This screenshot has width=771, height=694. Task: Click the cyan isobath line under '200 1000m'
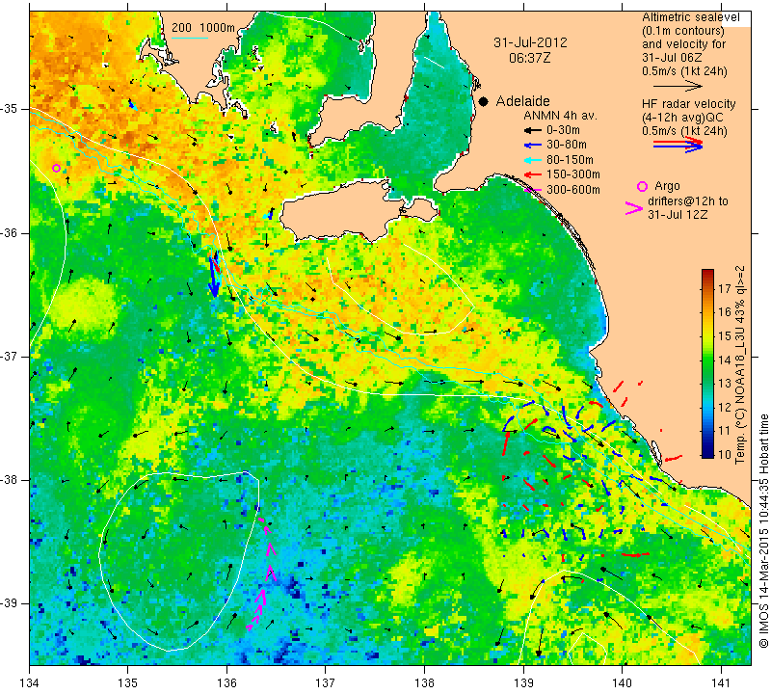coord(190,38)
